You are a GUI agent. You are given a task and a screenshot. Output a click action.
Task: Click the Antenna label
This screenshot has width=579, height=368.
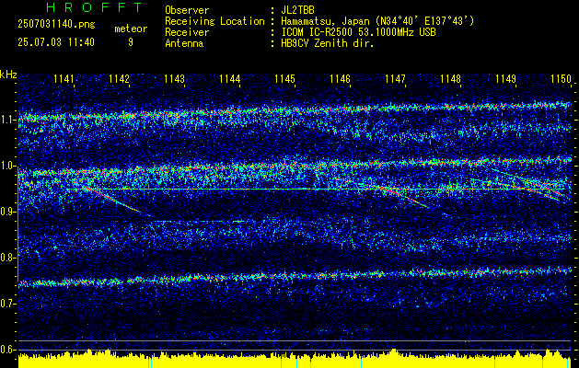(x=184, y=43)
